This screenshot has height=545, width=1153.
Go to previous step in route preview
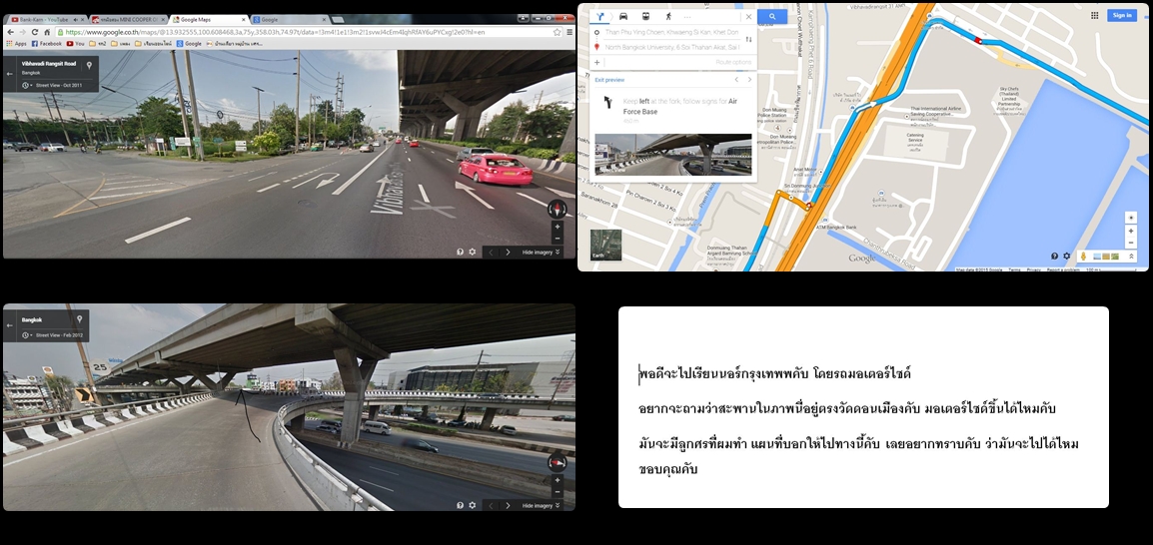point(736,79)
